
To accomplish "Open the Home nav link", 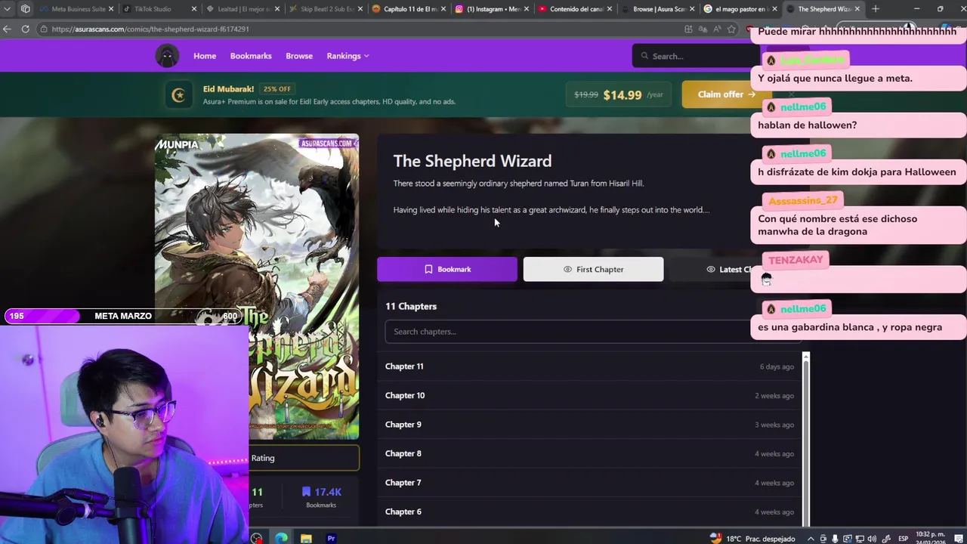I will (205, 56).
